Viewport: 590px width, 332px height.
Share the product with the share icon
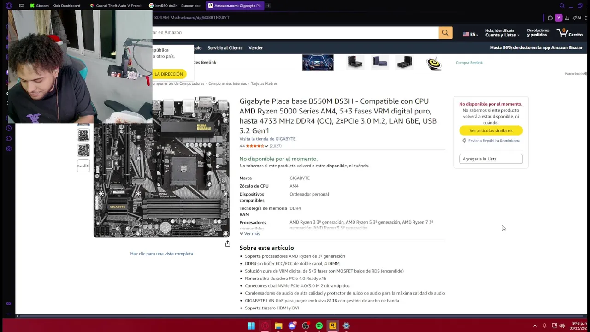pyautogui.click(x=227, y=243)
